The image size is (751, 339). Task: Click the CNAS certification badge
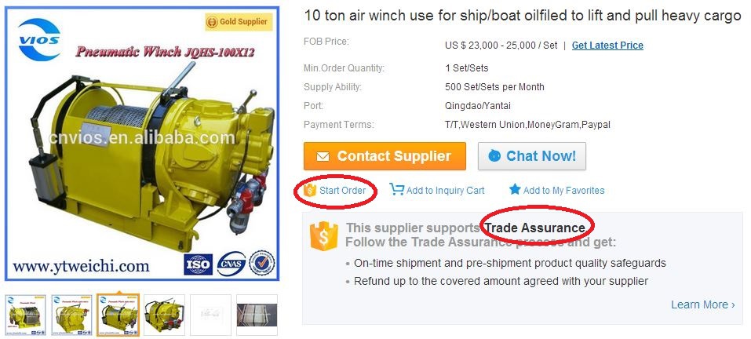pos(231,264)
